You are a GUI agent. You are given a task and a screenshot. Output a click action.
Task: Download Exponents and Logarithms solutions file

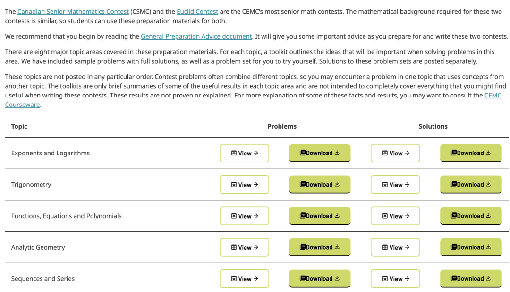pos(471,153)
